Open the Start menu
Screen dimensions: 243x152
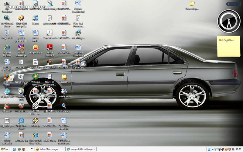click(5, 149)
